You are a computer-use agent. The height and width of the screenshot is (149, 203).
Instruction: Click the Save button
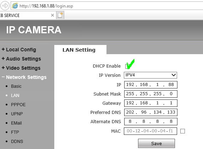pyautogui.click(x=157, y=143)
